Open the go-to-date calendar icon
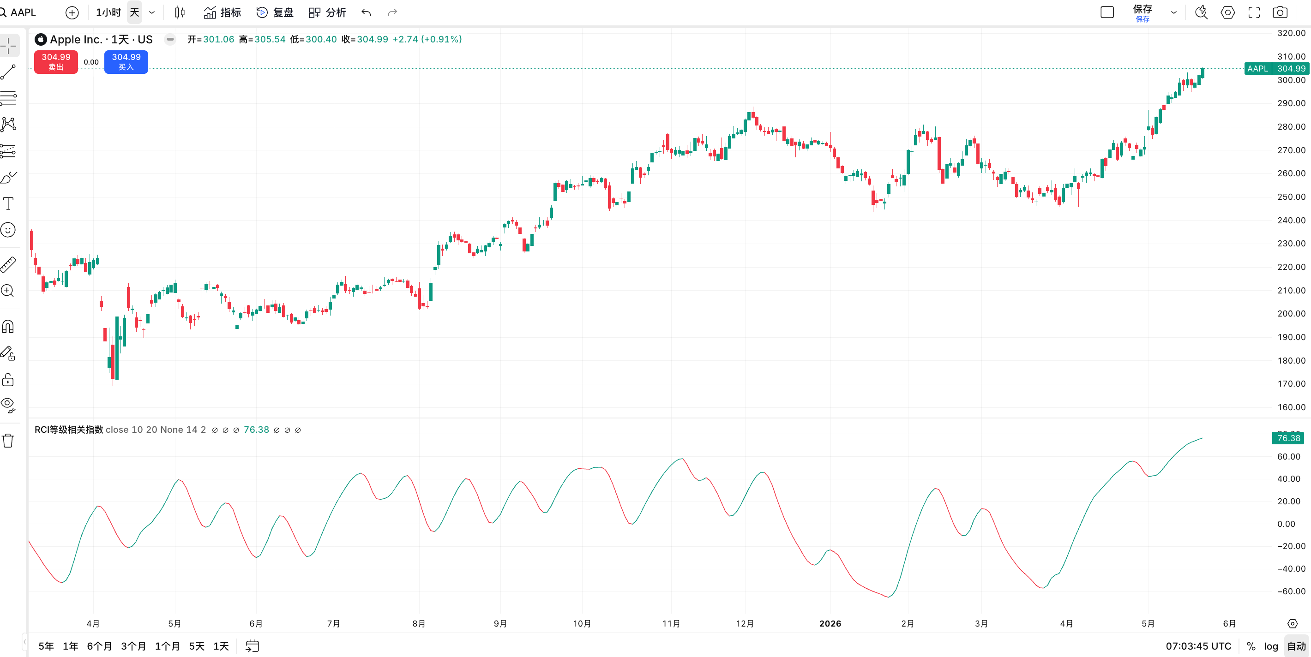Screen dimensions: 1311x657 click(x=253, y=646)
